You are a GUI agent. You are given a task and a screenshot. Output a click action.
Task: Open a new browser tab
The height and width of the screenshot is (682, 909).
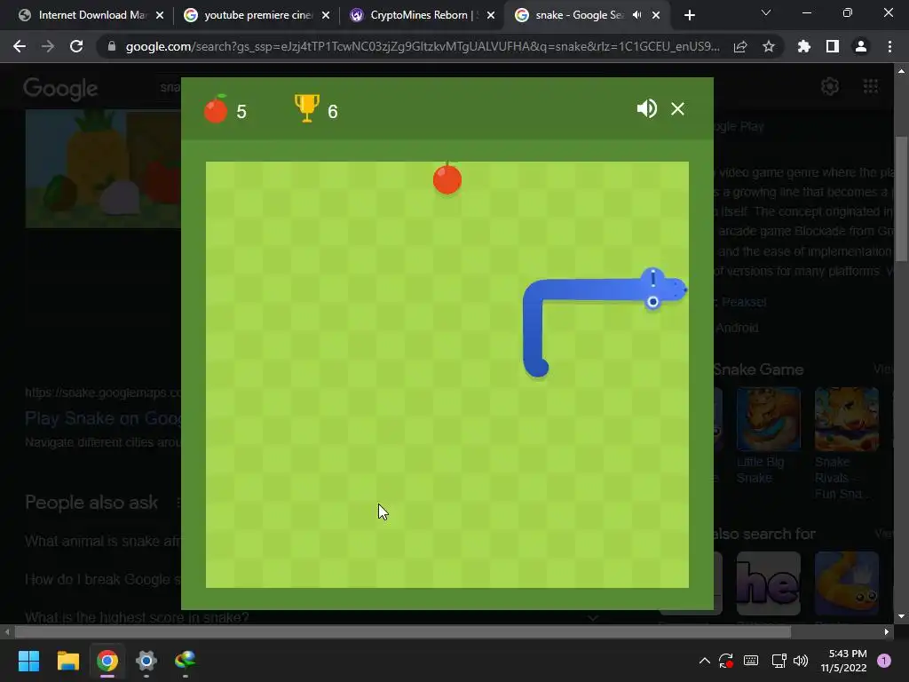(x=689, y=15)
